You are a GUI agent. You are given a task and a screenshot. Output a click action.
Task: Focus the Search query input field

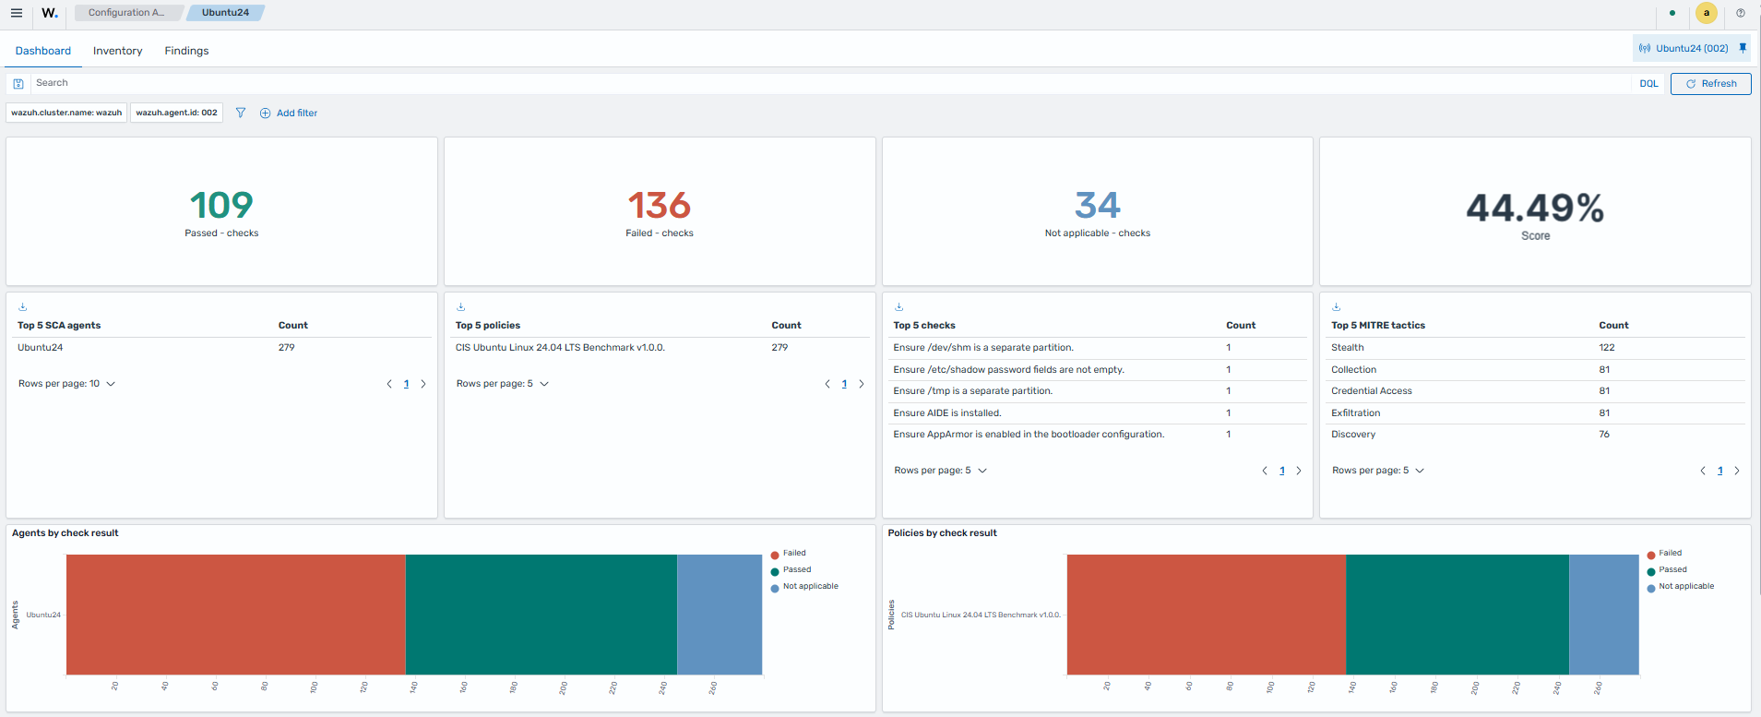point(830,83)
